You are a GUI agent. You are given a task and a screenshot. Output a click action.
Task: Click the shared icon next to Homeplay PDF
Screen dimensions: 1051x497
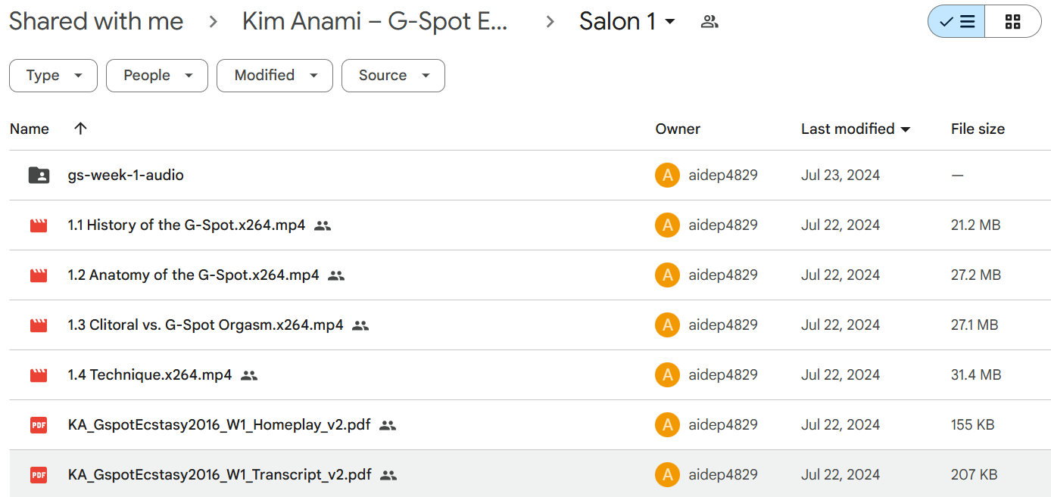tap(388, 425)
